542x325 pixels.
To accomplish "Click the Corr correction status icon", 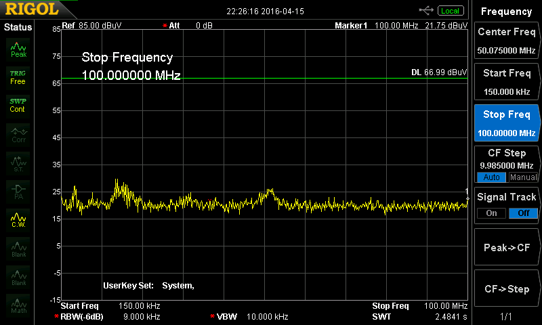I will (x=18, y=135).
